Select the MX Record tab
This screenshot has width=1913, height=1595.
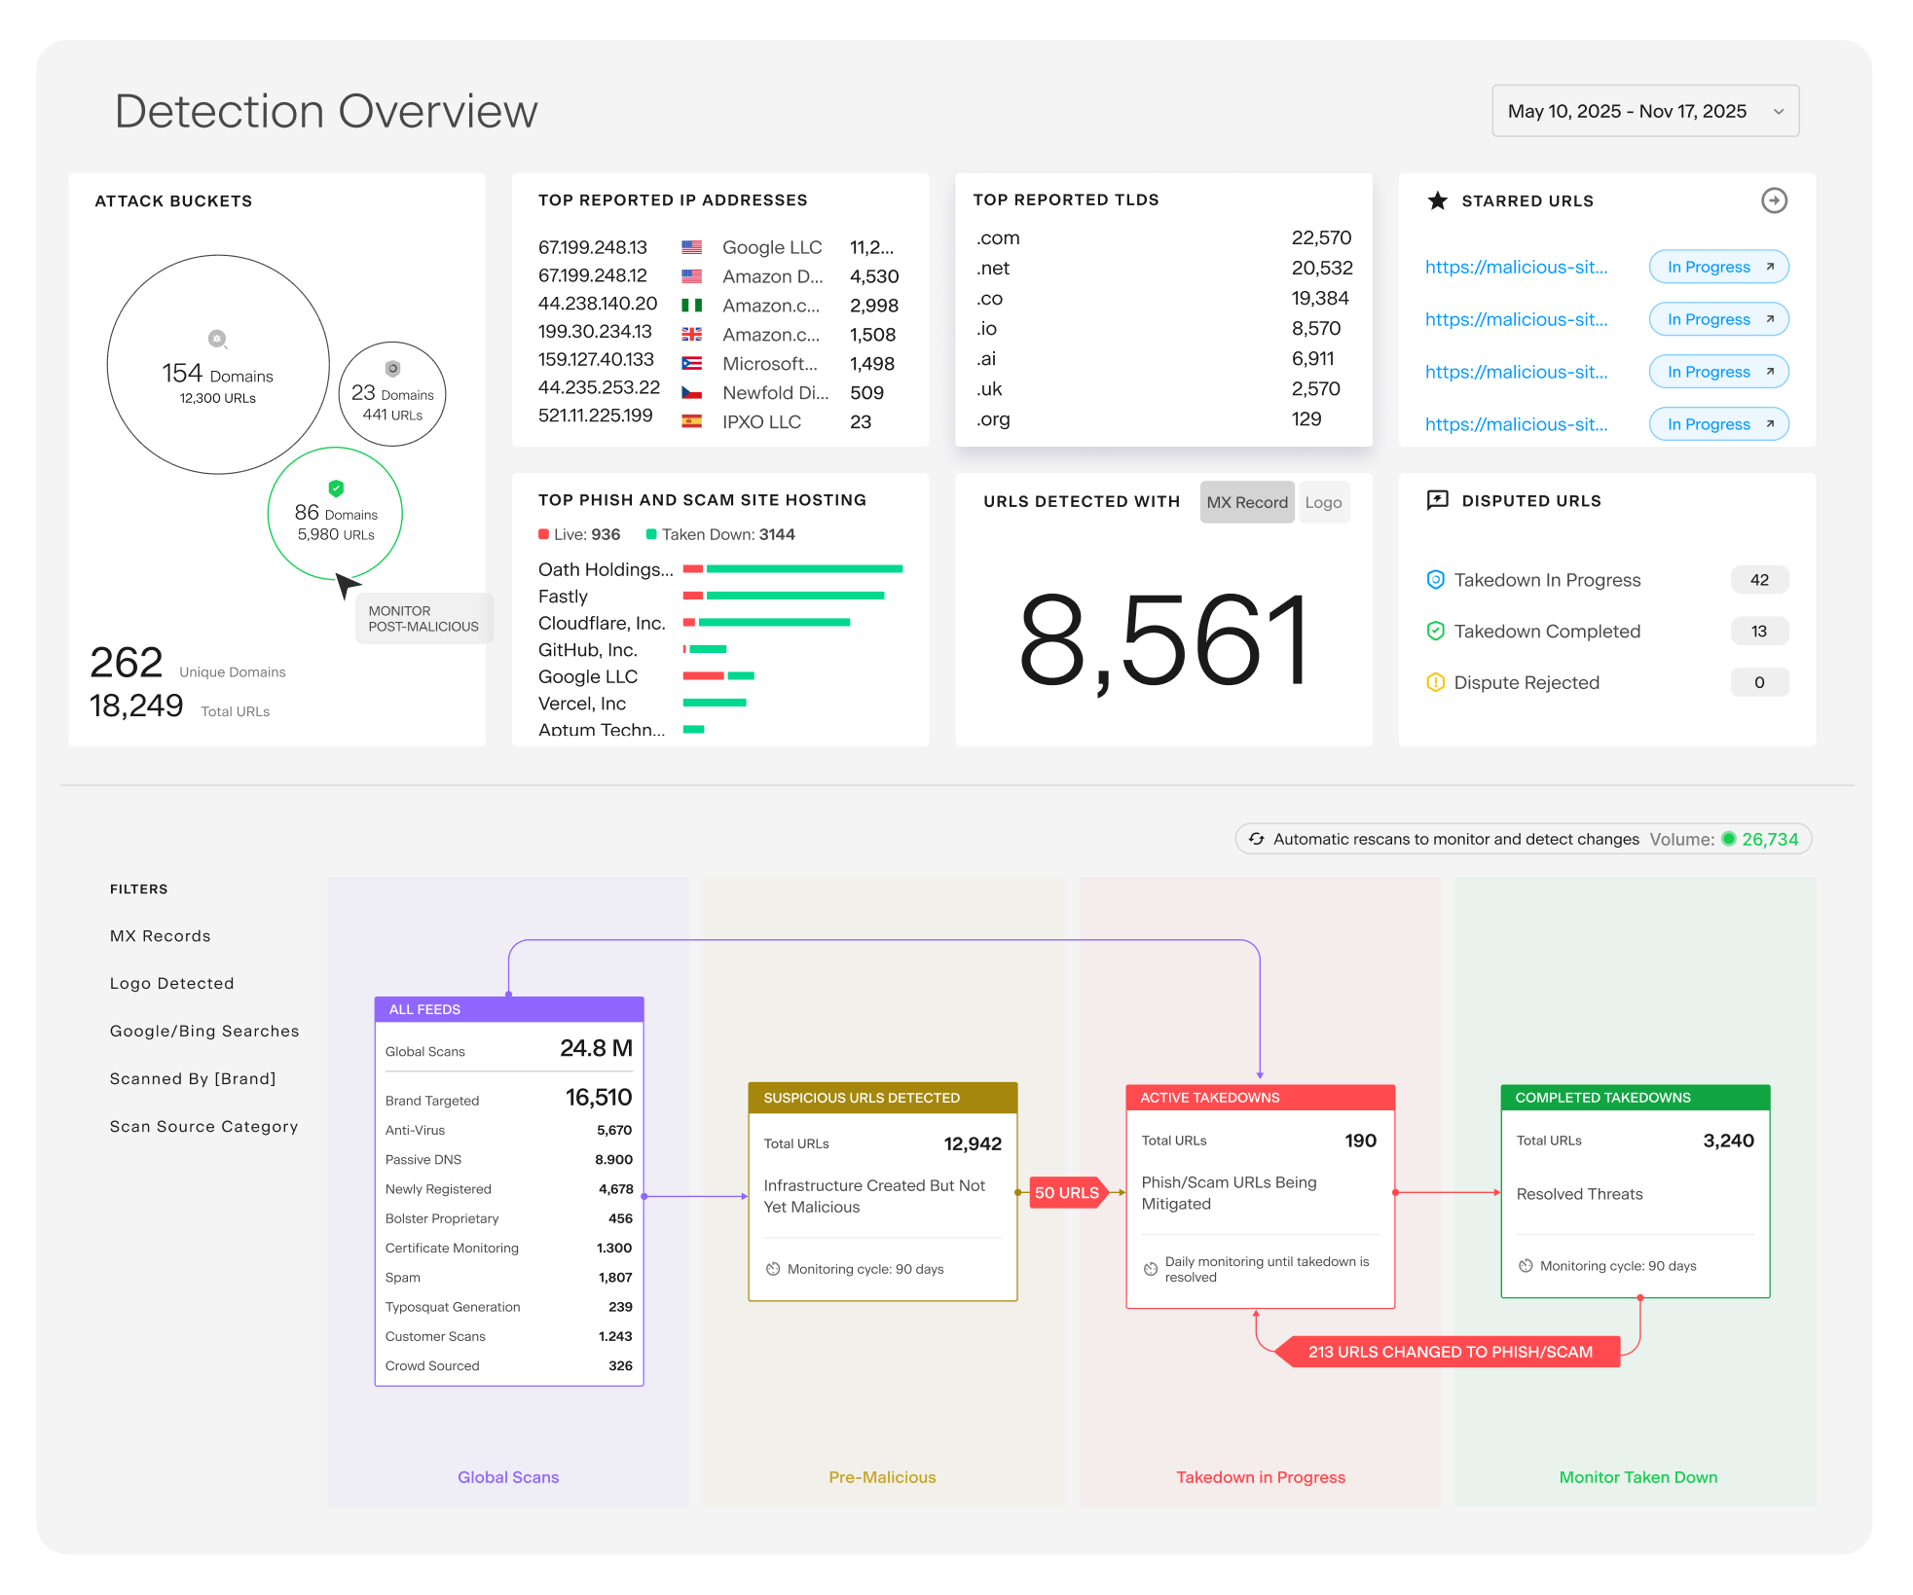point(1247,501)
